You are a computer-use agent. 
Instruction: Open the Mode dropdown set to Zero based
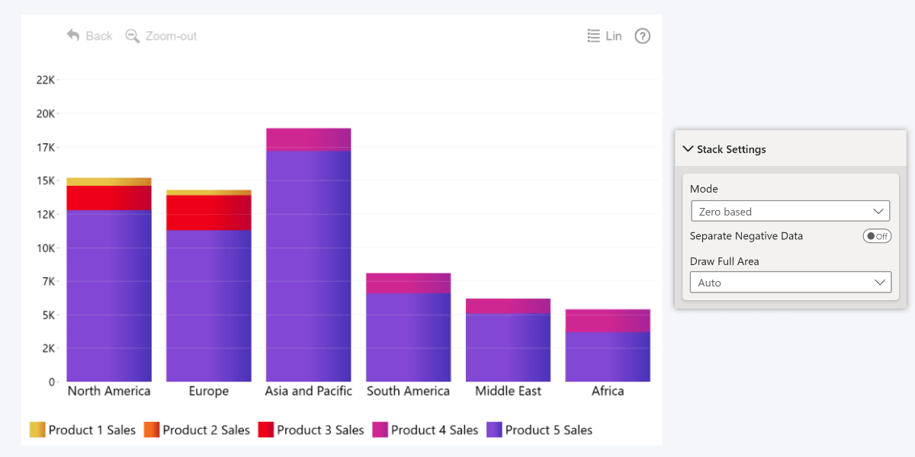(x=790, y=211)
